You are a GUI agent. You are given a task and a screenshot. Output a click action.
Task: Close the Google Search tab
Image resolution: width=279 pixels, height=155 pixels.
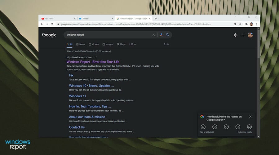[x=150, y=19]
